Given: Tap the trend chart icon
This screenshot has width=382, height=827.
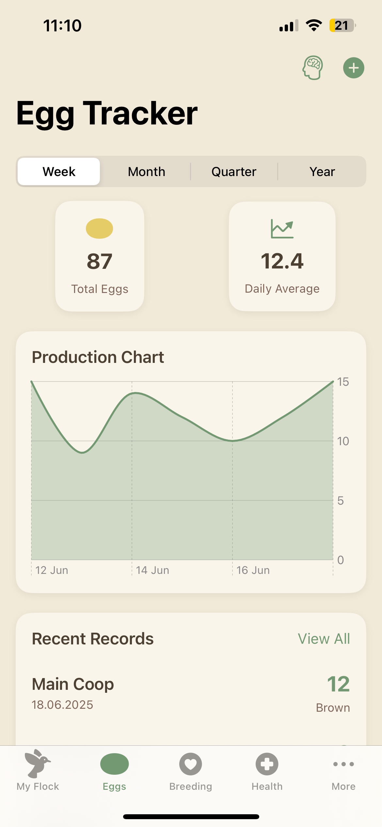Looking at the screenshot, I should 282,229.
